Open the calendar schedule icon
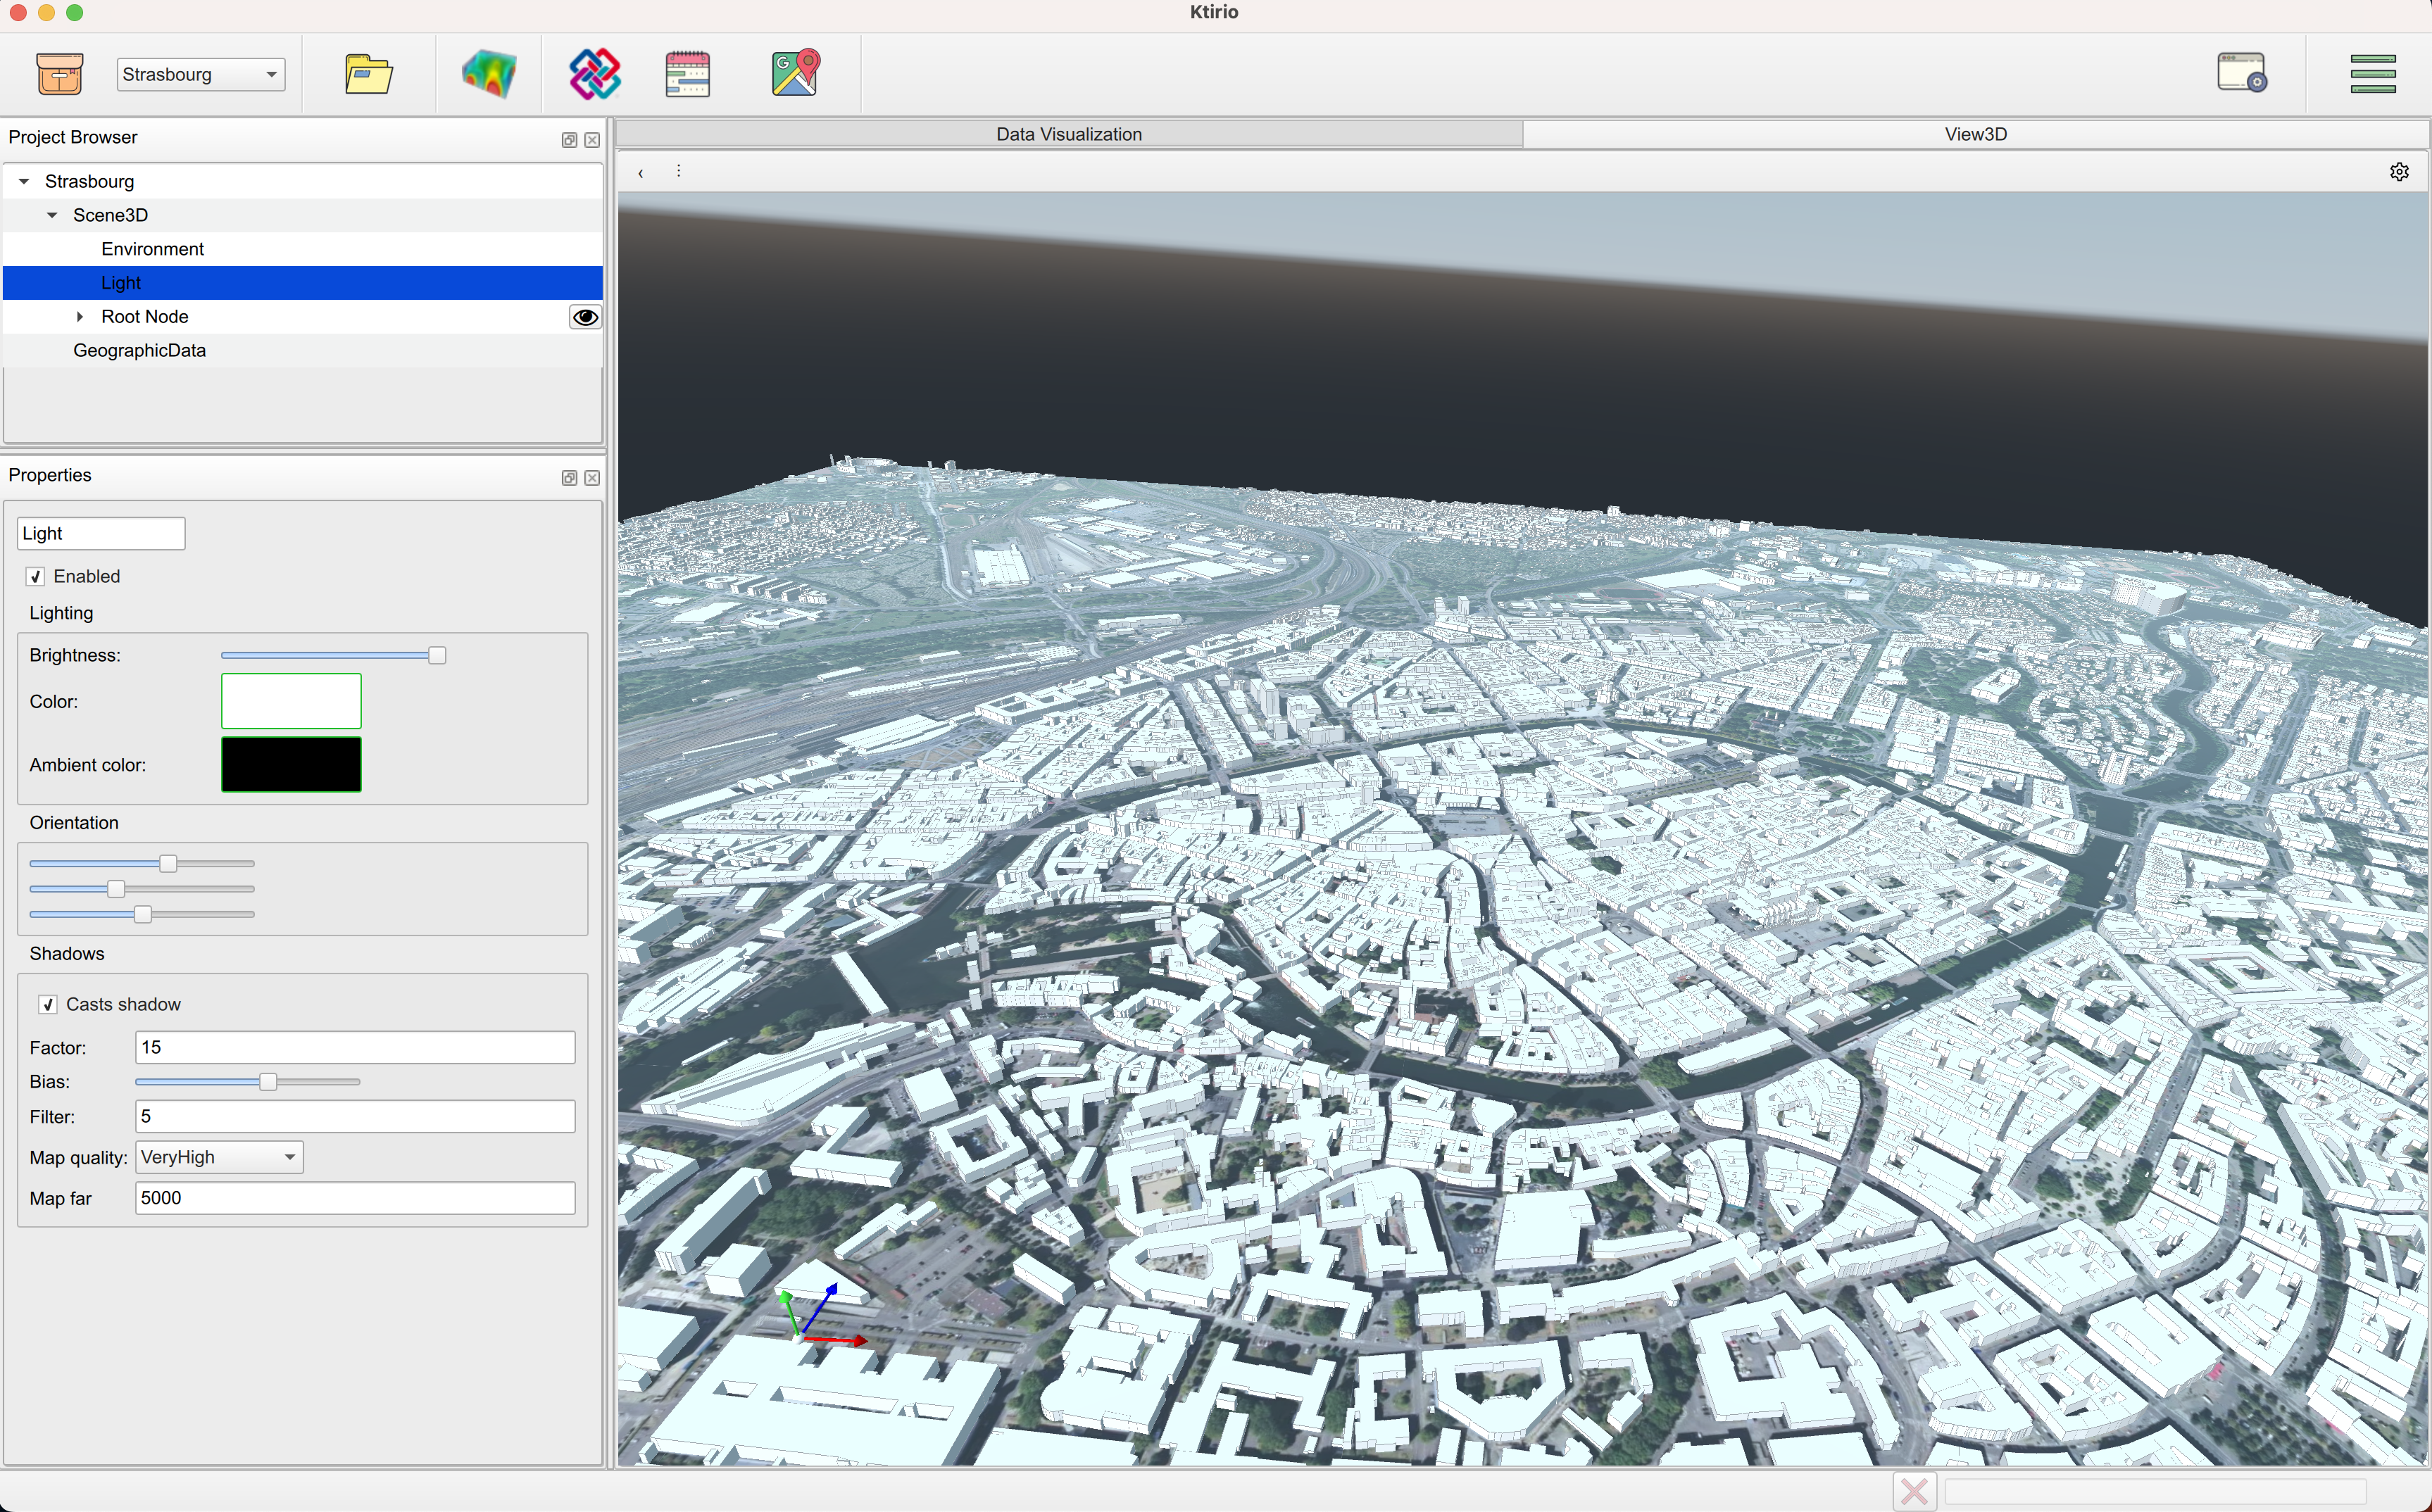The width and height of the screenshot is (2432, 1512). (688, 74)
